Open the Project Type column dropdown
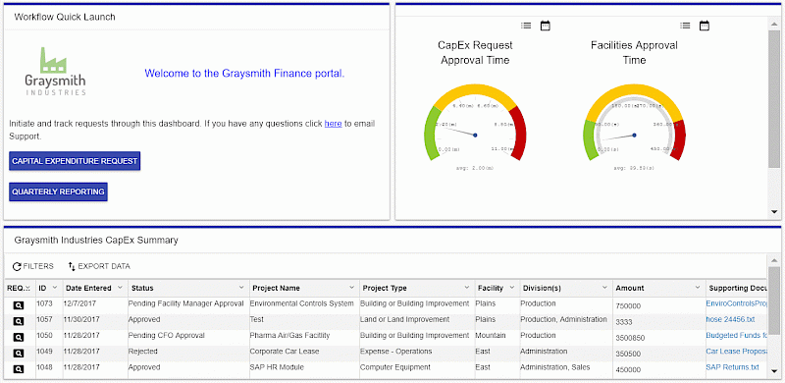The height and width of the screenshot is (383, 785). [x=467, y=288]
